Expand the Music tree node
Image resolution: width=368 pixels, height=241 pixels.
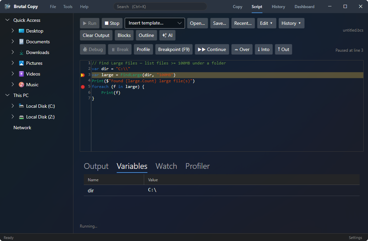[x=13, y=84]
